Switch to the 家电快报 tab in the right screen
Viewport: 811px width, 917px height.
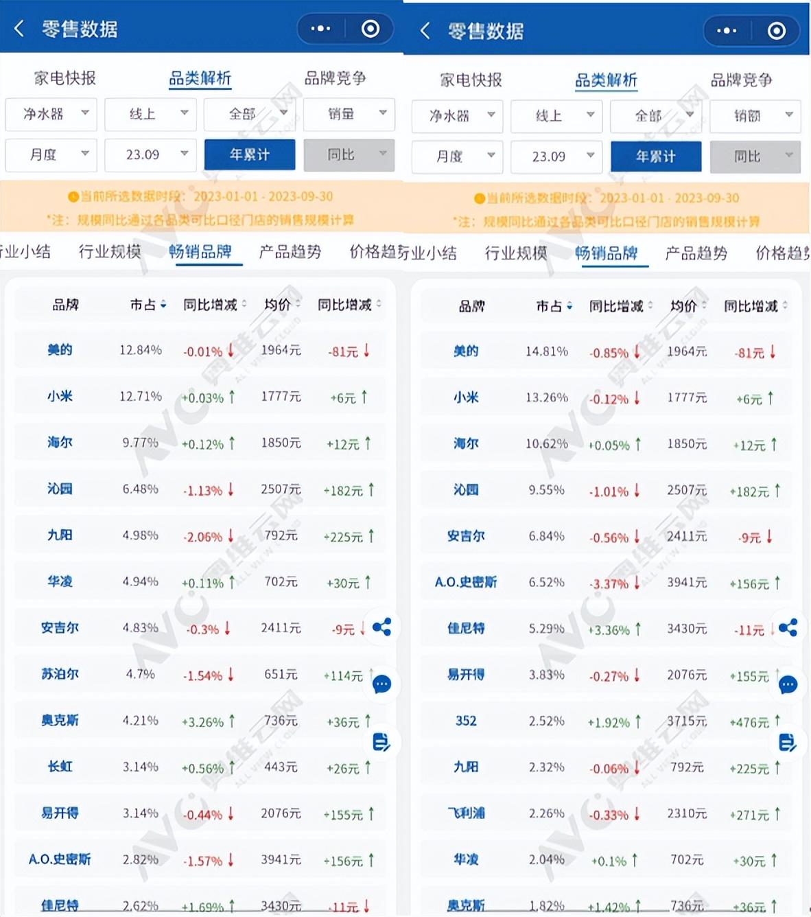click(x=471, y=80)
